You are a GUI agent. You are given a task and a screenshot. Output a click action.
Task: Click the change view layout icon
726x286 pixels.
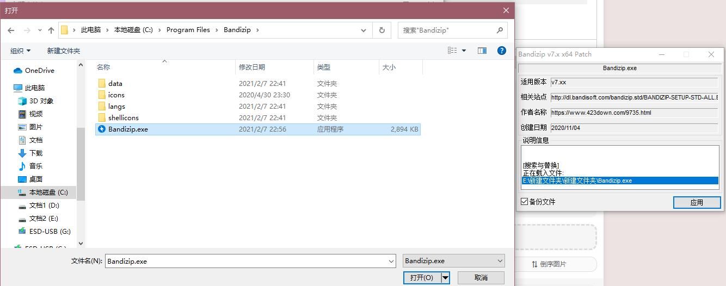(x=452, y=51)
